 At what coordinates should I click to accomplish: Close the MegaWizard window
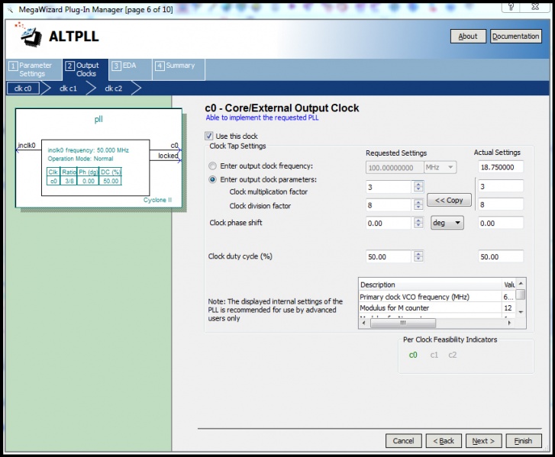pyautogui.click(x=535, y=7)
